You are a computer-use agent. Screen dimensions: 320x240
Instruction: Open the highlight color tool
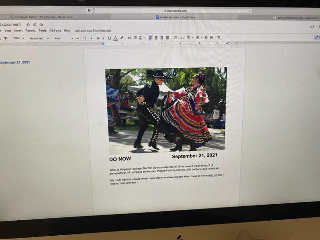point(122,38)
